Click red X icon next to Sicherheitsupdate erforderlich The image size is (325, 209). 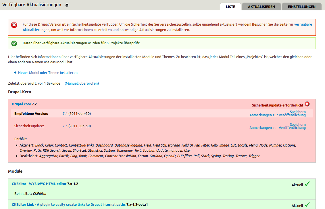pyautogui.click(x=307, y=104)
